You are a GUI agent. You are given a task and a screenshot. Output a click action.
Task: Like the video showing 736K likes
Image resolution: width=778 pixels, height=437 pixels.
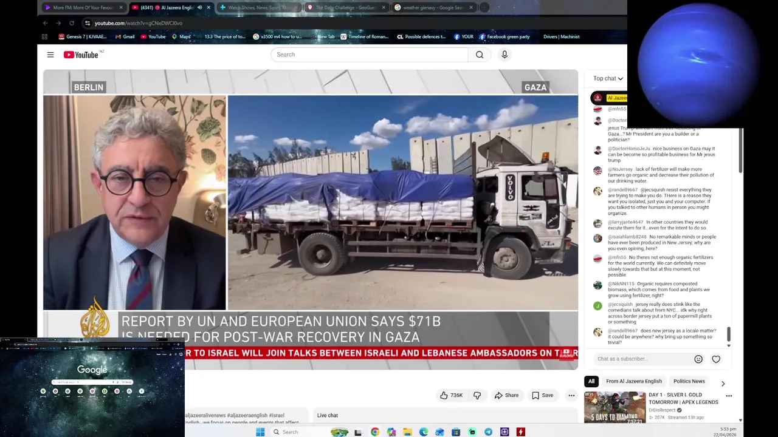(451, 395)
